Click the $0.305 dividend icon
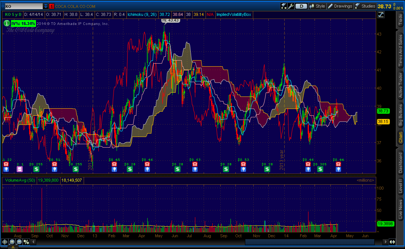Viewport: 405px width, 249px height. click(320, 169)
